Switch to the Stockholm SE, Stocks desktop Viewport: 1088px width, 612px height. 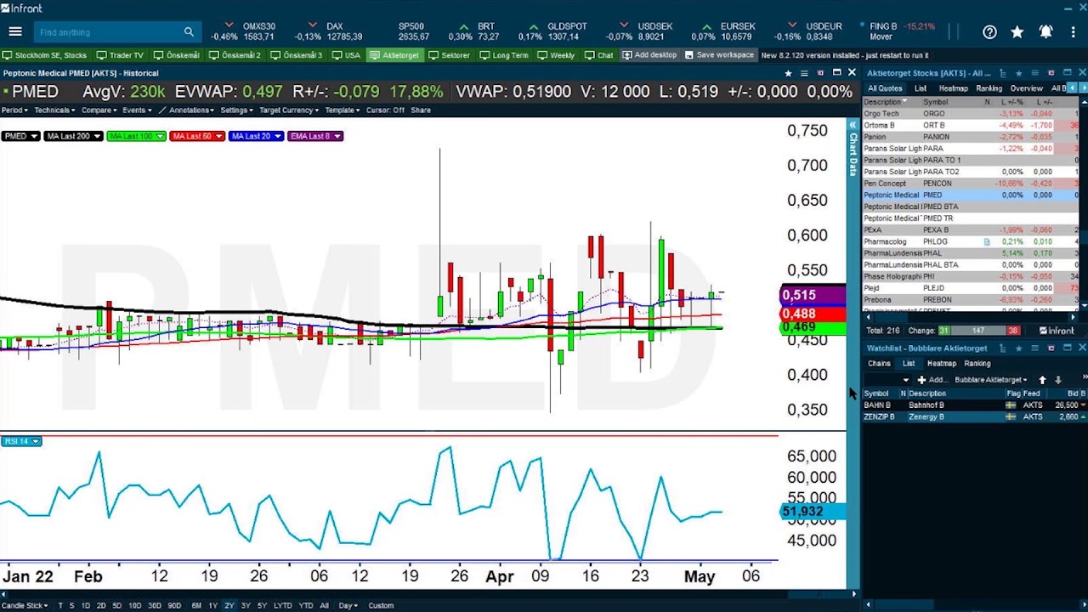click(45, 55)
